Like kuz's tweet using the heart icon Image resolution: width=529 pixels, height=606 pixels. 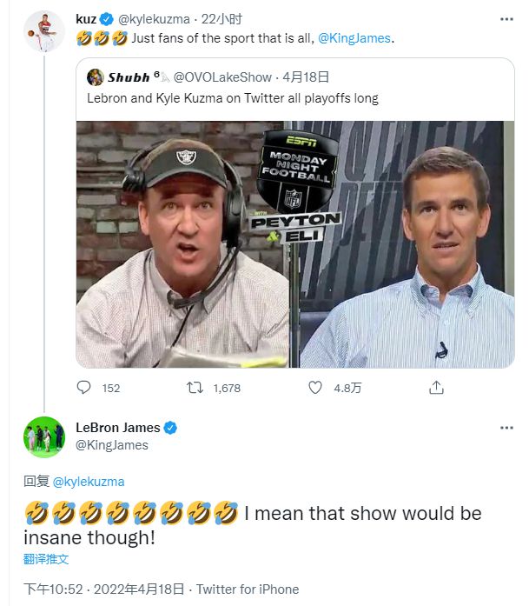(x=317, y=388)
